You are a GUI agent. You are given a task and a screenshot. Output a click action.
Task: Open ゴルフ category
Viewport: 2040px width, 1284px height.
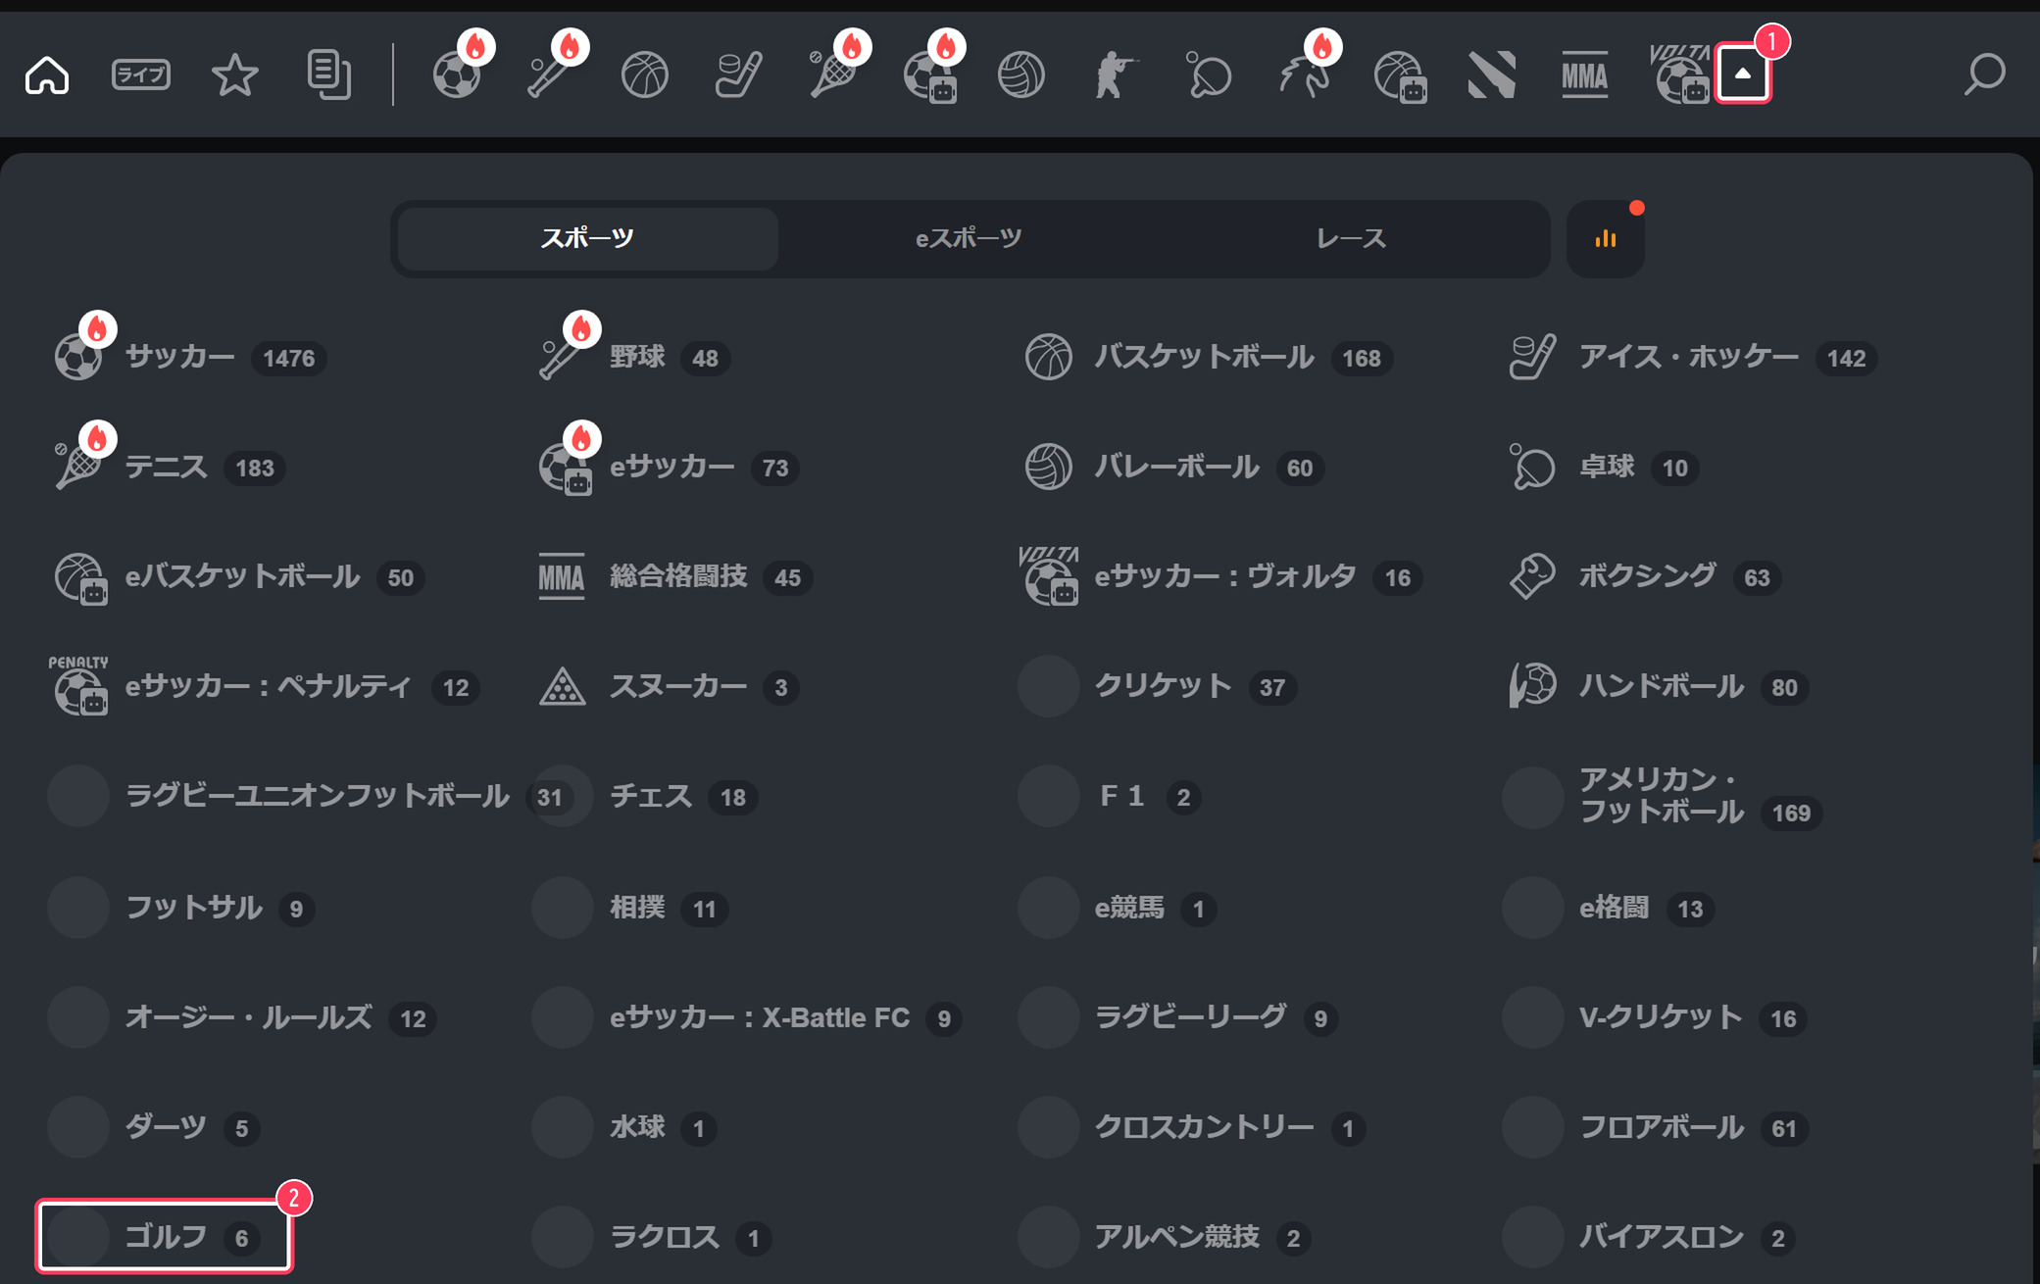tap(165, 1236)
